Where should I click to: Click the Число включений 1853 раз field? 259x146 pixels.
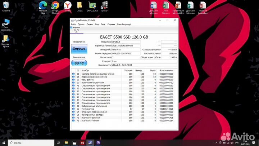pos(169,53)
